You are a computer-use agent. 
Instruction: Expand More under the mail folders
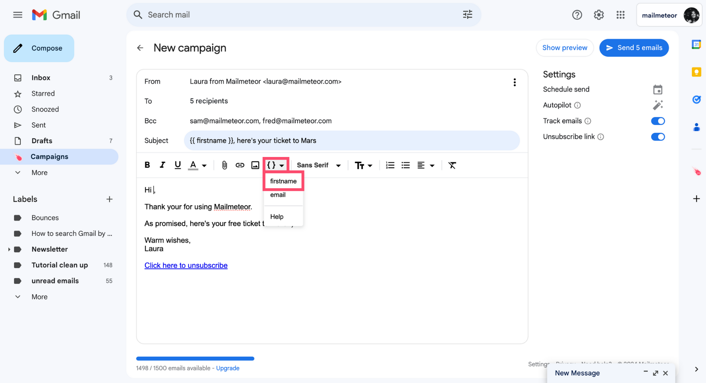39,173
